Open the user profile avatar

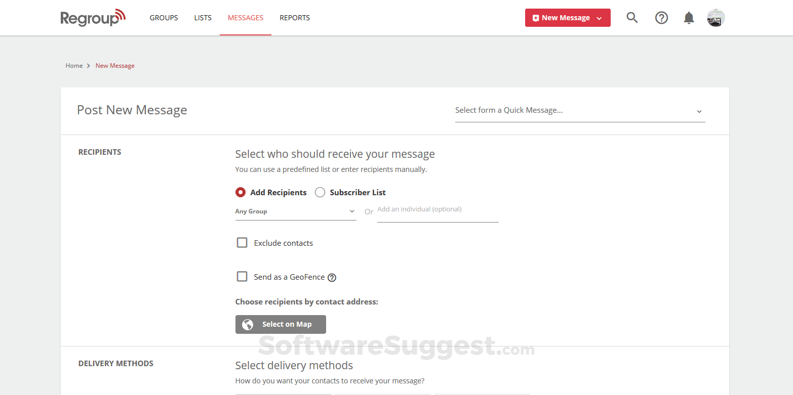coord(716,18)
